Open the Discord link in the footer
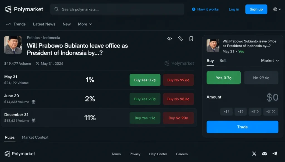285x162 pixels. click(264, 154)
